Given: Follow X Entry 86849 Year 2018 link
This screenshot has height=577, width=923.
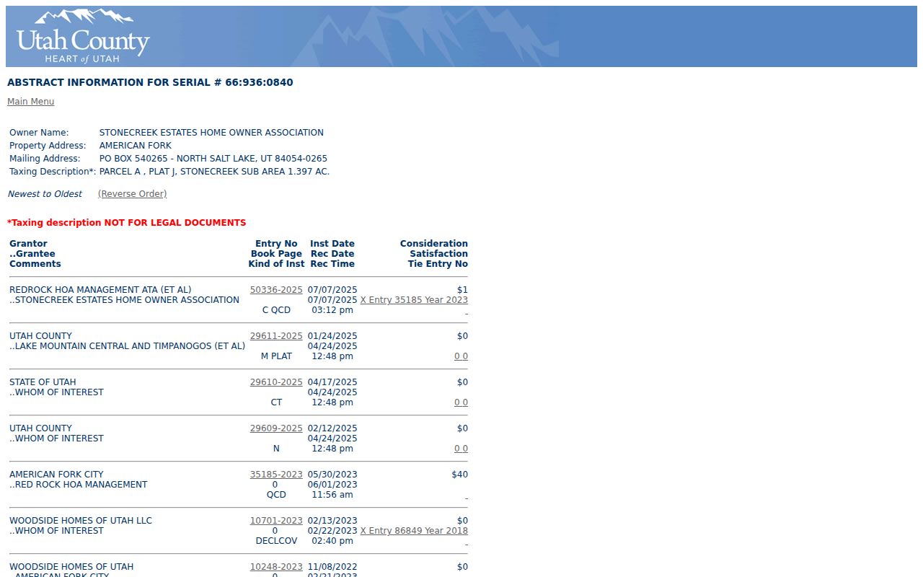Looking at the screenshot, I should click(414, 531).
